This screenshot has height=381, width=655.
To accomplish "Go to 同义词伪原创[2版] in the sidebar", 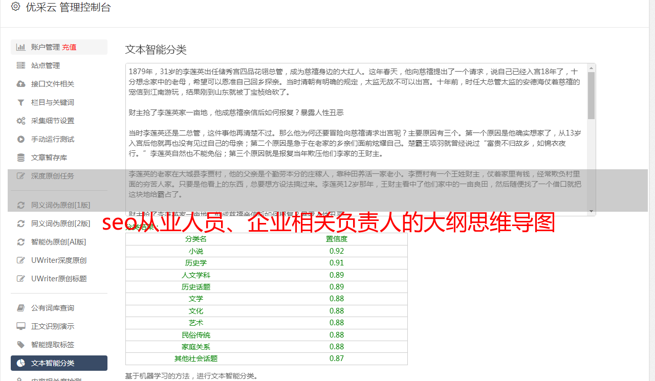I will [x=59, y=223].
